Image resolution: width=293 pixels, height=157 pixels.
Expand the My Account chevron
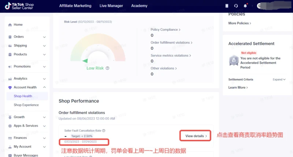[44, 147]
